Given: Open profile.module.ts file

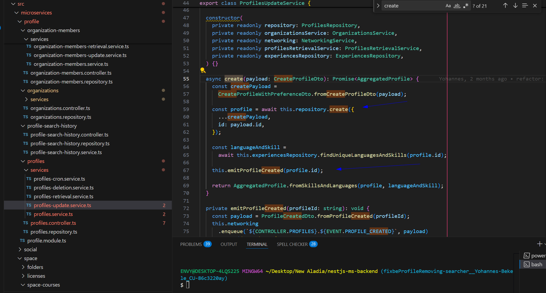Looking at the screenshot, I should (x=47, y=241).
